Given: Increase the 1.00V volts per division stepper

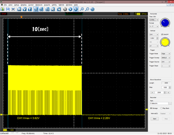Looking at the screenshot, I should click(157, 38).
